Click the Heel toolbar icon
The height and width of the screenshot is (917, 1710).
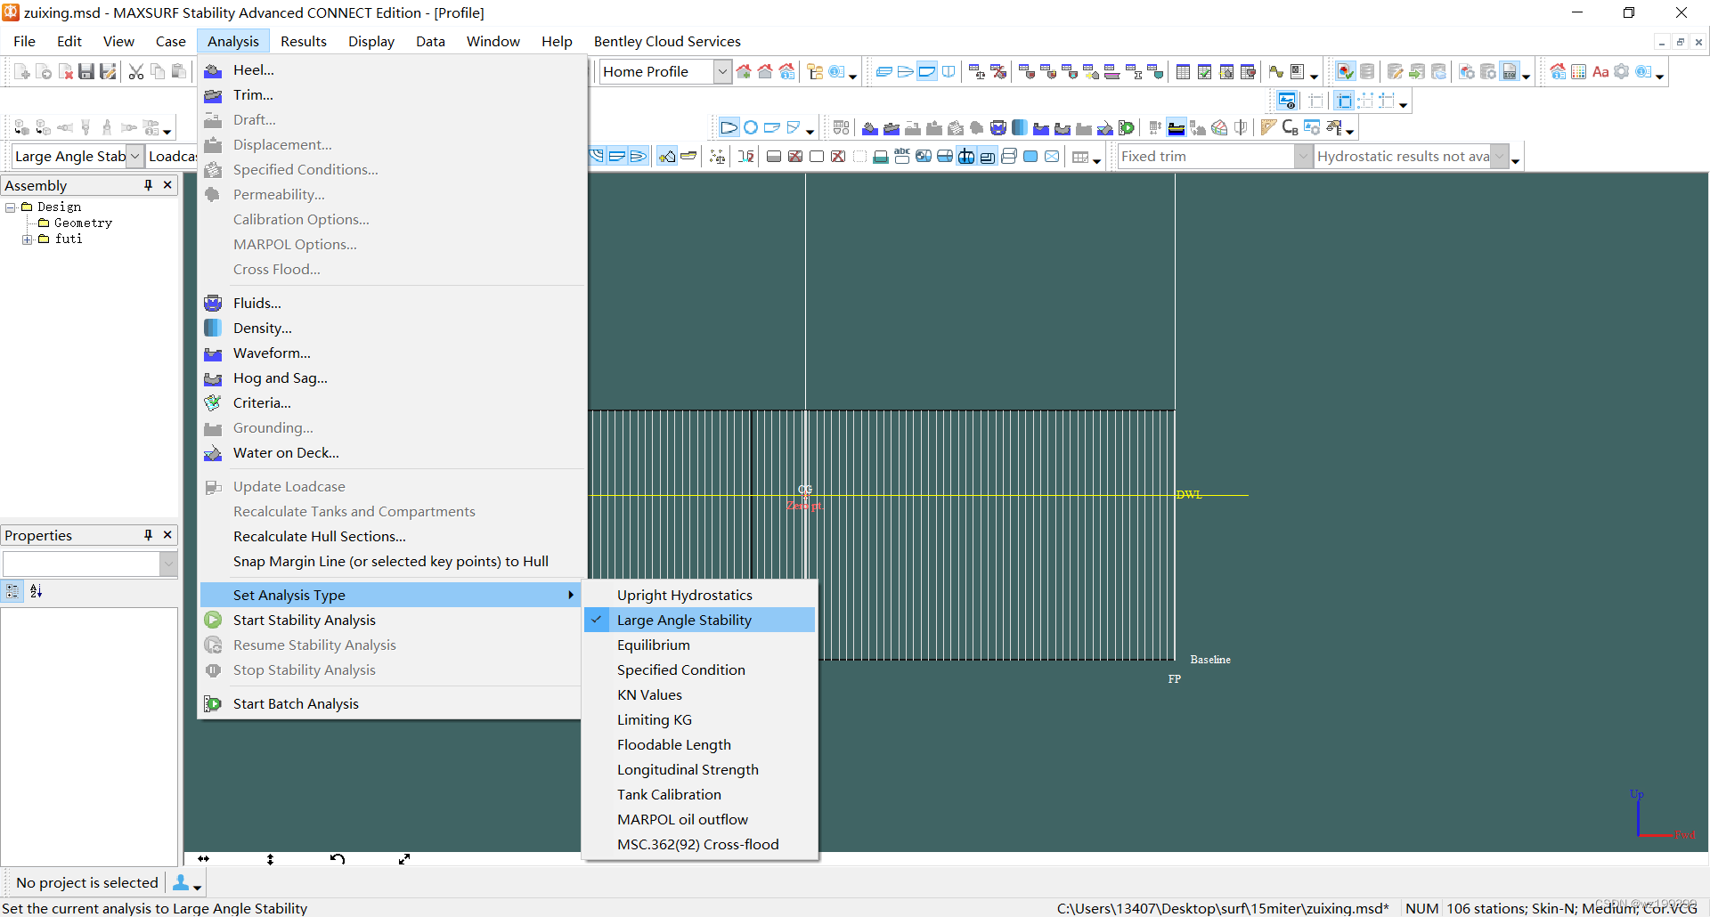click(870, 128)
